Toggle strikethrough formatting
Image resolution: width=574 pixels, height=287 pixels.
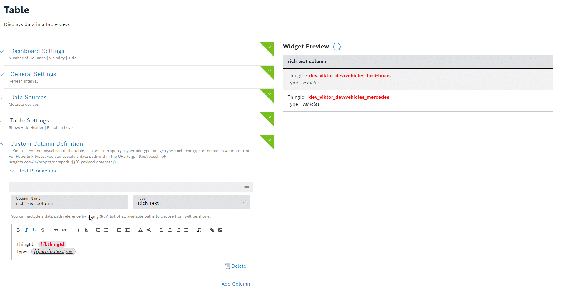click(43, 230)
